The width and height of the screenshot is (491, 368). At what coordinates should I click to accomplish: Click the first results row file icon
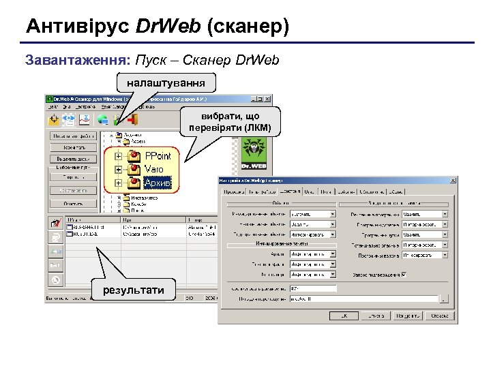70,227
